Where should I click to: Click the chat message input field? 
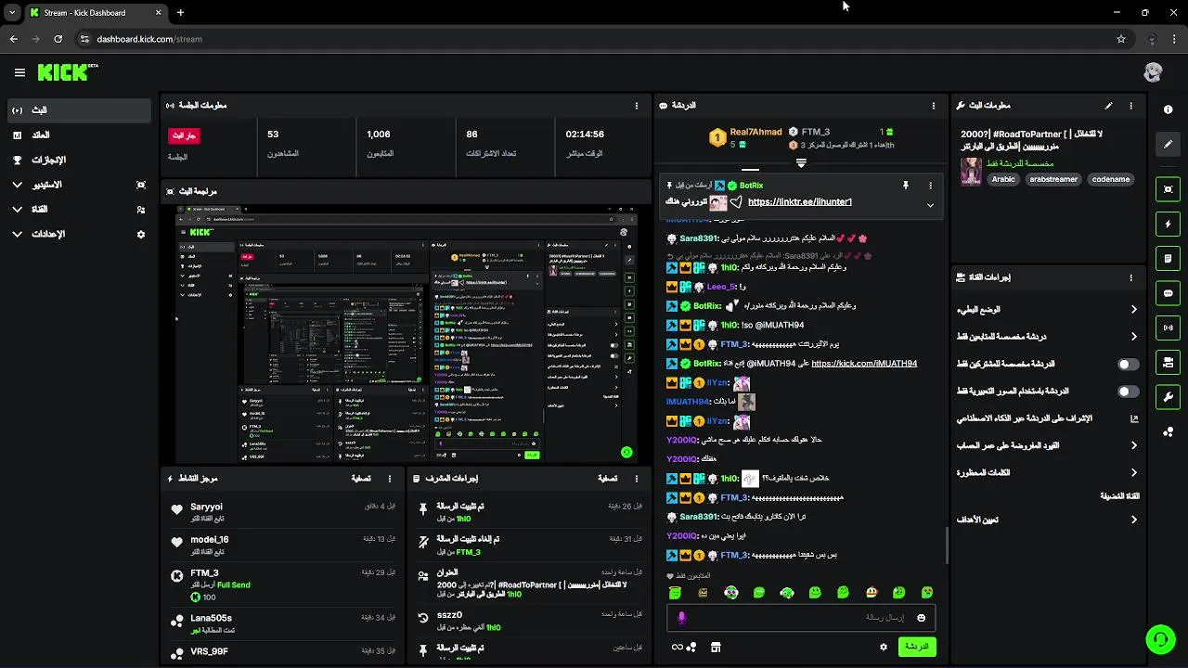pyautogui.click(x=800, y=618)
